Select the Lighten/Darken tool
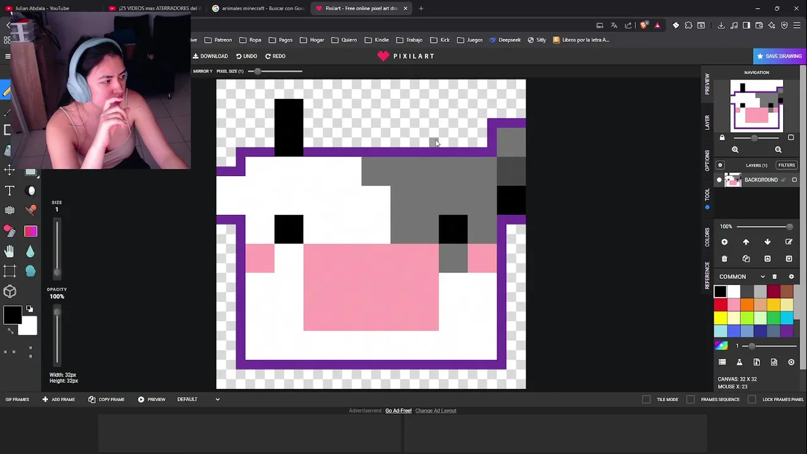This screenshot has width=807, height=454. click(x=31, y=190)
